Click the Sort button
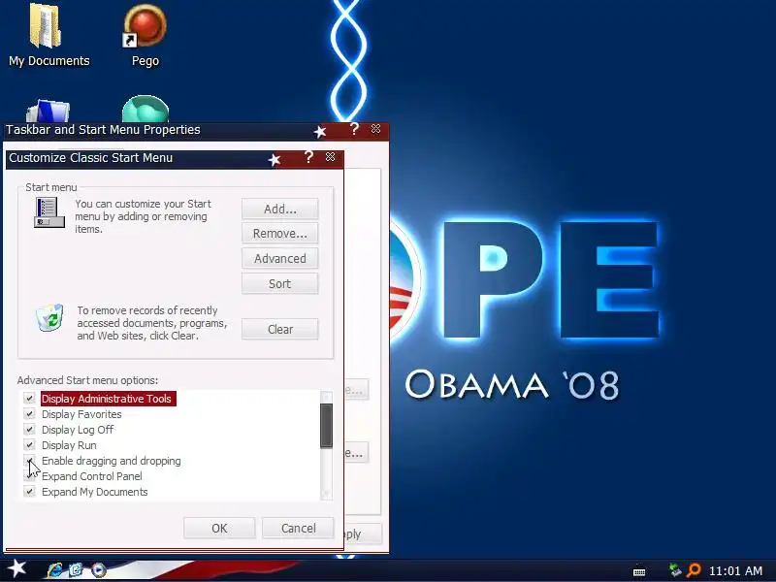 pos(279,283)
